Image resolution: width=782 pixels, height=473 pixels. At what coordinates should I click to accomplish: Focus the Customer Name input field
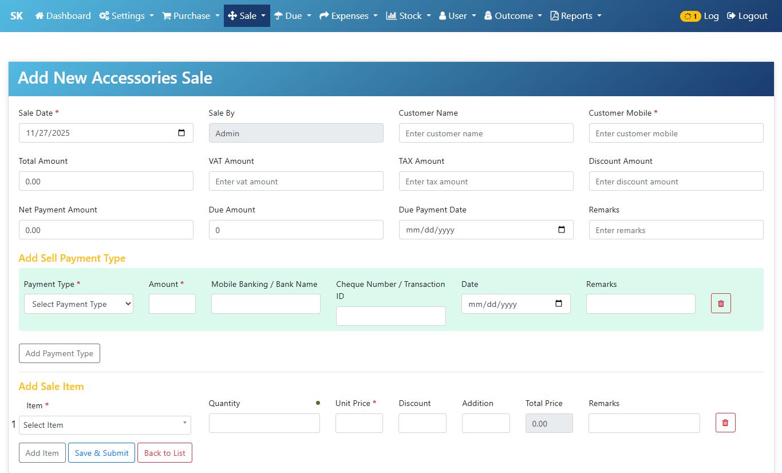coord(485,133)
